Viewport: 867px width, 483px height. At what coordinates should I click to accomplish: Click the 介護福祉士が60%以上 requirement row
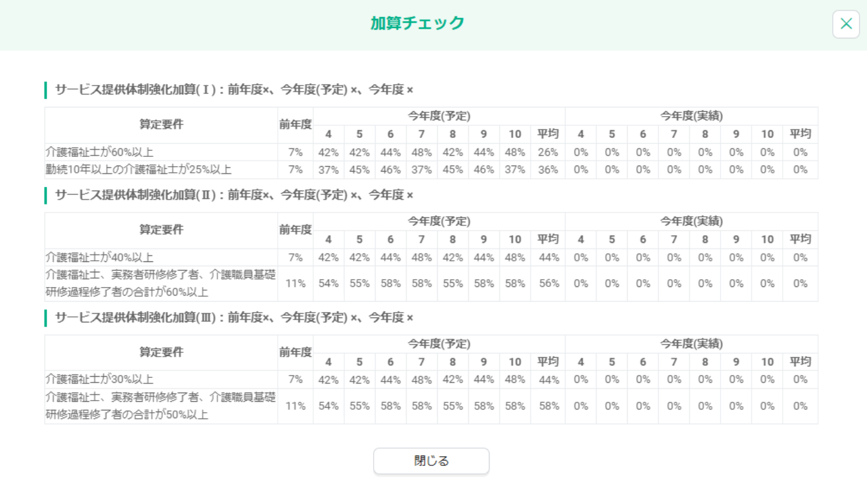click(x=100, y=152)
